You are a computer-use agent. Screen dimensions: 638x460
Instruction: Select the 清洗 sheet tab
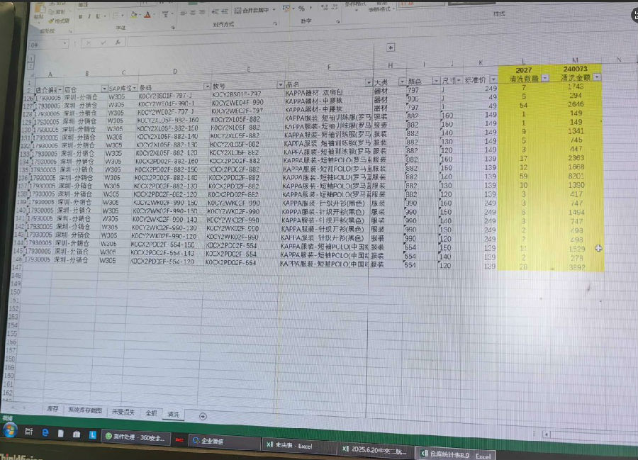174,414
